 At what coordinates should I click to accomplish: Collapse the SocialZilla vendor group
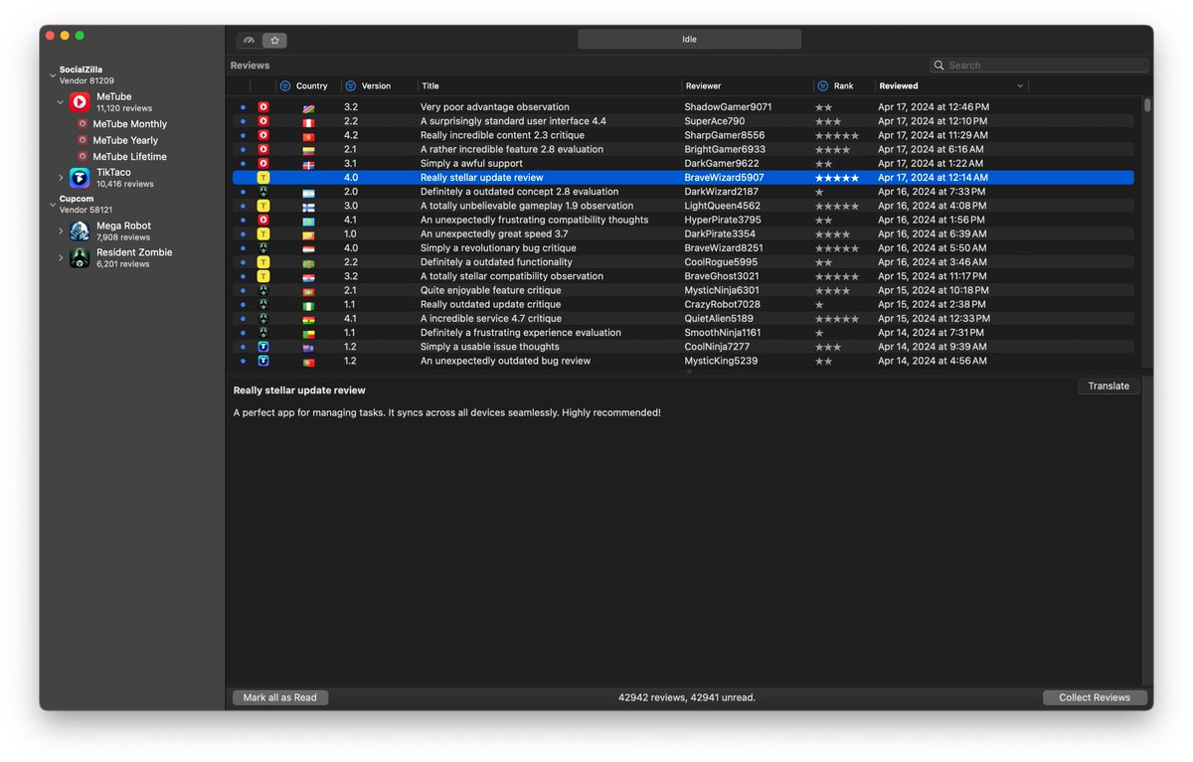(53, 76)
